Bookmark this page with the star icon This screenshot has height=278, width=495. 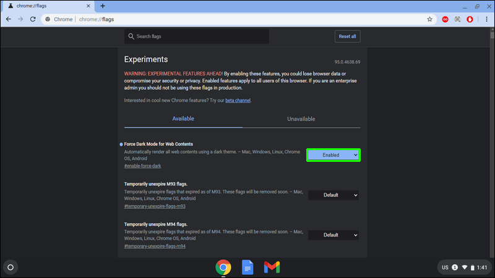(429, 19)
